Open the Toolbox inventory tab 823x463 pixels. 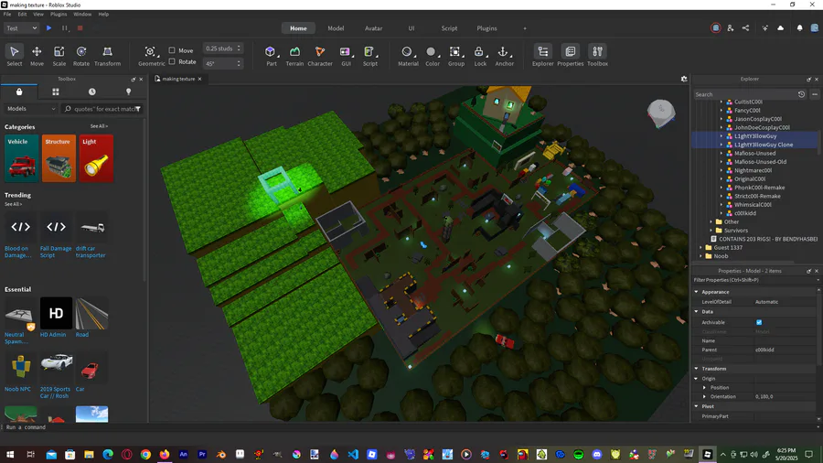coord(56,92)
